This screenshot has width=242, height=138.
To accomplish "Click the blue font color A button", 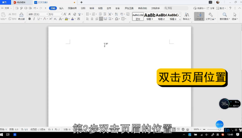I will 72,19.
